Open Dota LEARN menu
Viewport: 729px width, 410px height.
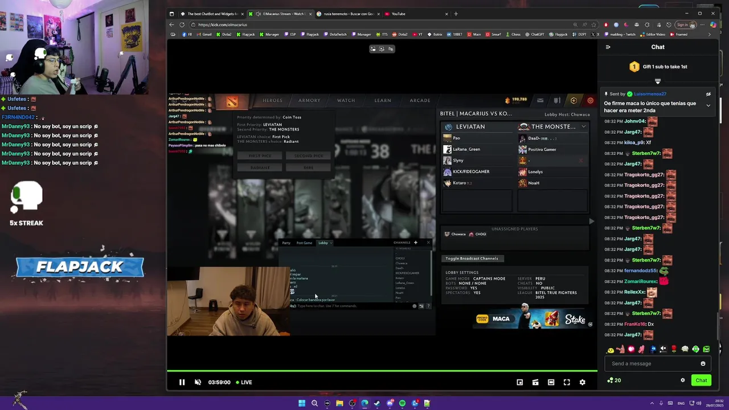[383, 100]
